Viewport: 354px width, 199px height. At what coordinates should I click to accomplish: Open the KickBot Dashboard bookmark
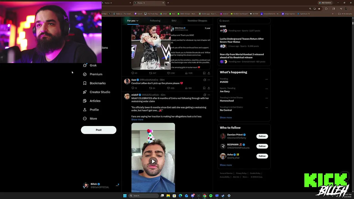point(239,14)
